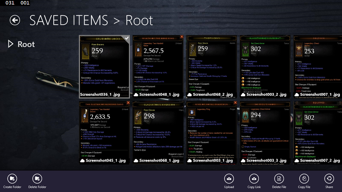This screenshot has width=342, height=192.
Task: Toggle selection check on Screenshot036_1.jpg
Action: pyautogui.click(x=126, y=38)
